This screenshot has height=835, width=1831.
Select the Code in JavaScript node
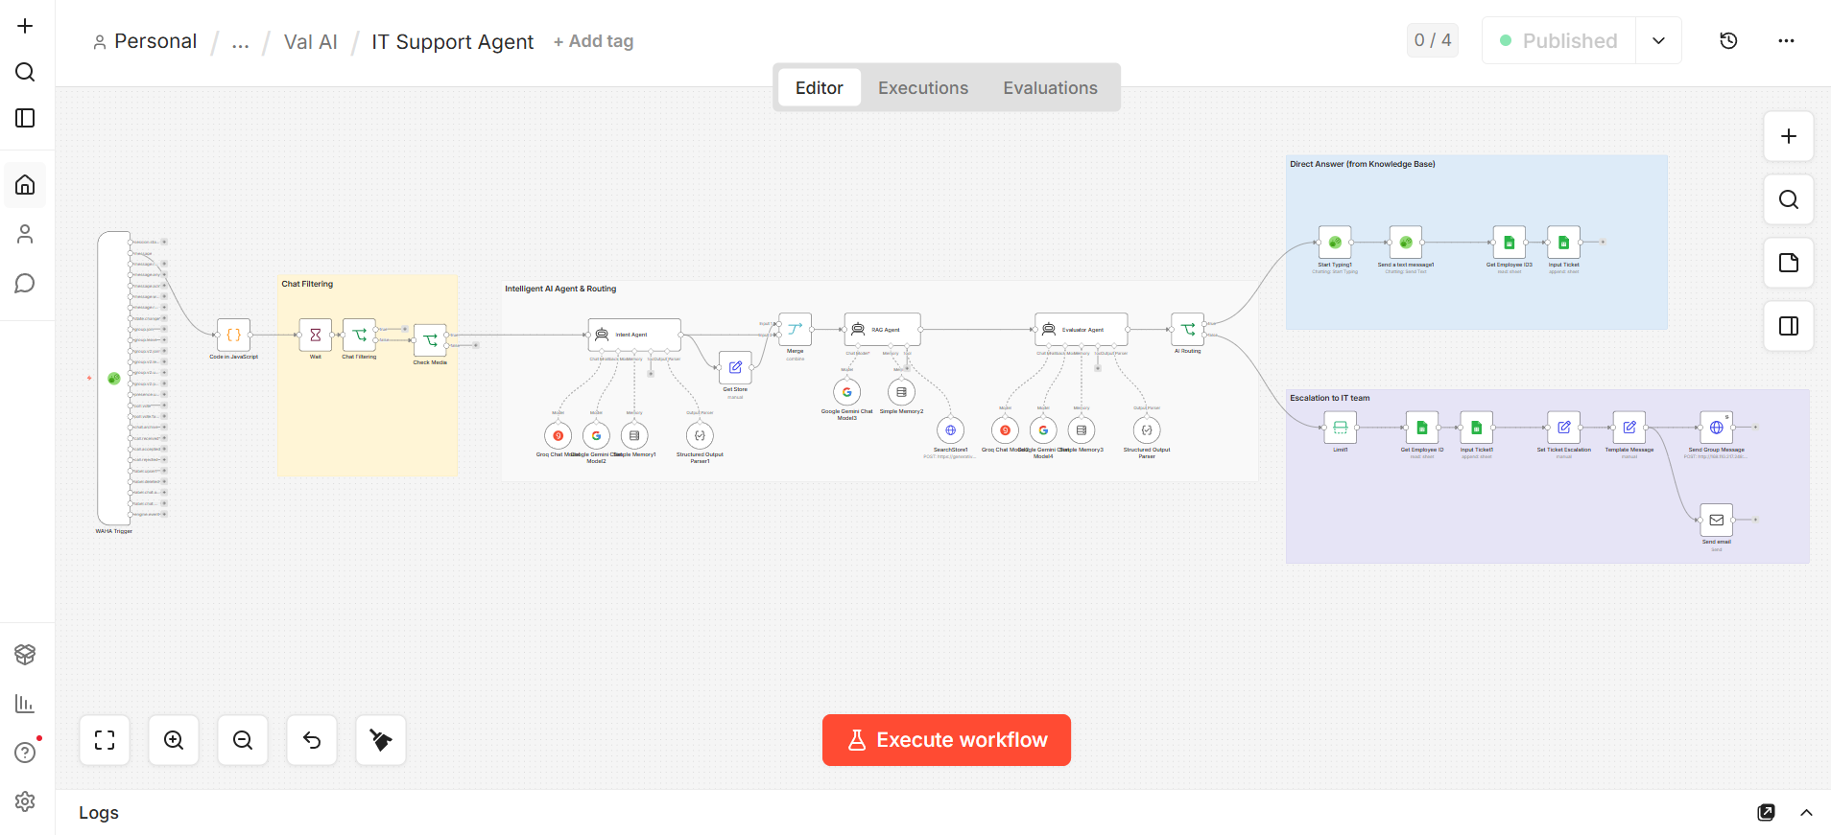tap(233, 335)
